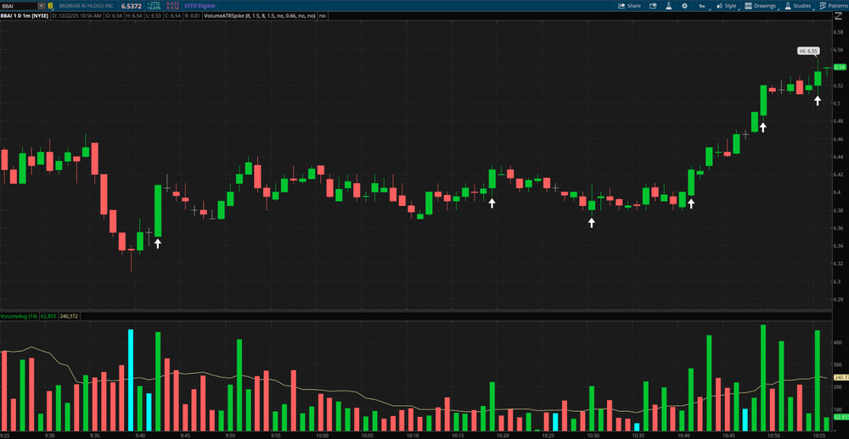The width and height of the screenshot is (849, 439).
Task: Click the 10:45 time axis label
Action: (x=728, y=435)
